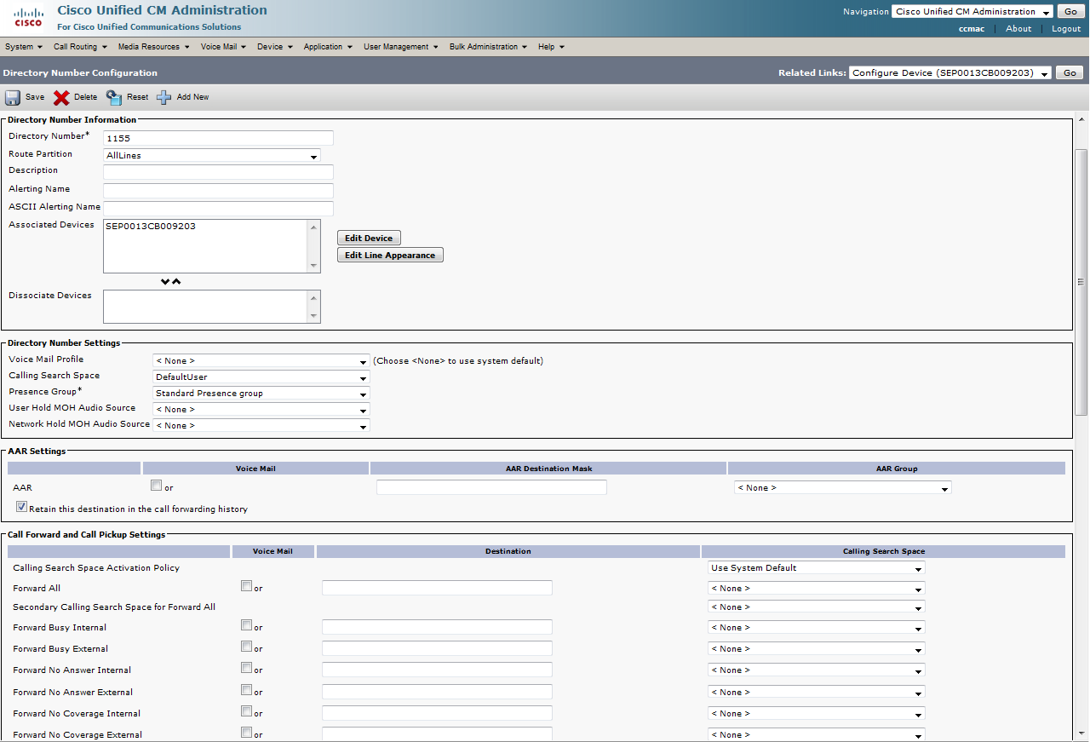The width and height of the screenshot is (1090, 742).
Task: Click the Reset icon in toolbar
Action: point(114,97)
